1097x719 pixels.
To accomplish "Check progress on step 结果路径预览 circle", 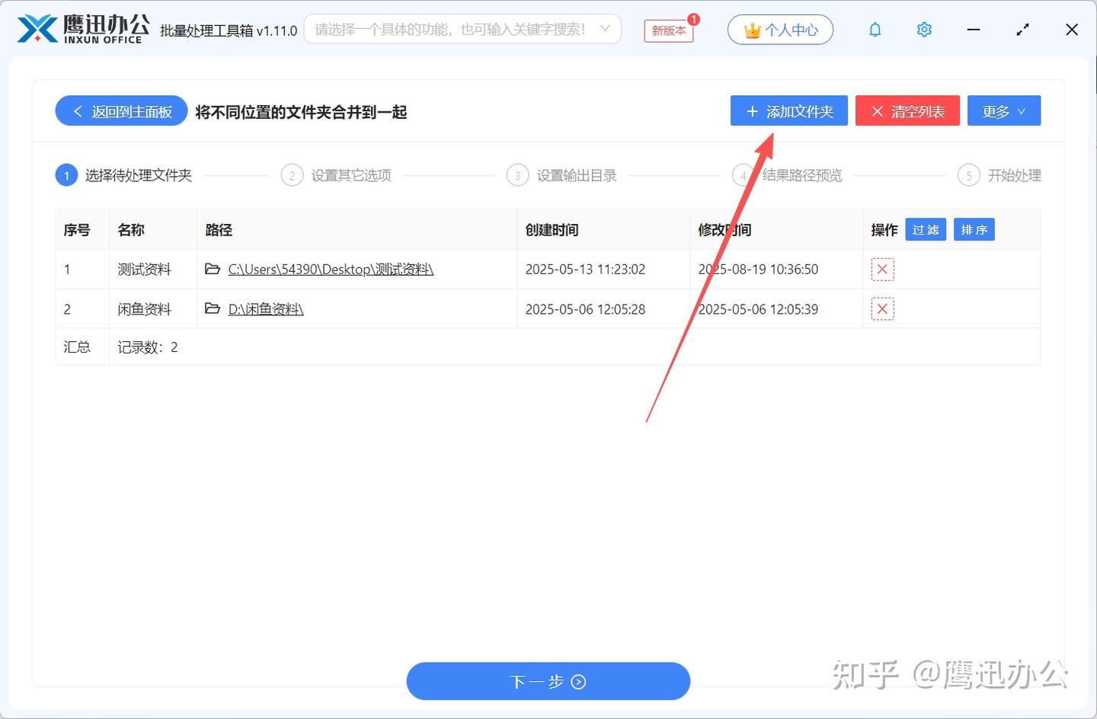I will (743, 174).
